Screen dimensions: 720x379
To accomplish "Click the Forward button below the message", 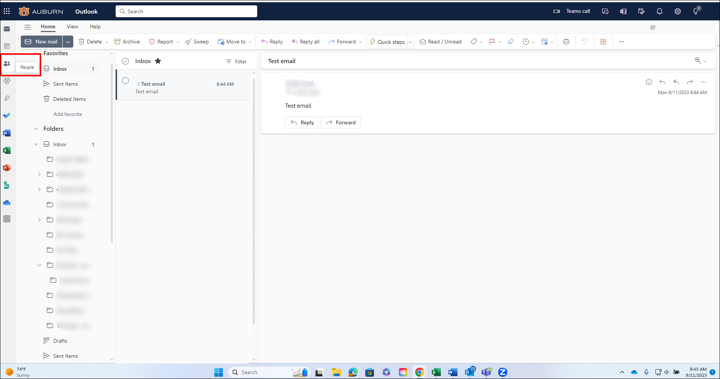I will [x=340, y=122].
